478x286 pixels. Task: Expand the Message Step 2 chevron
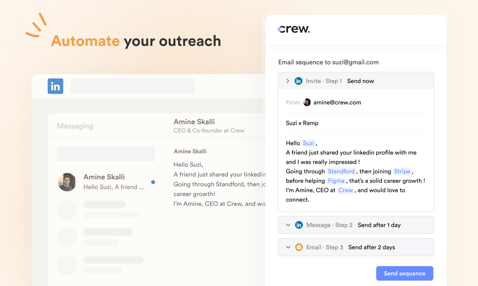[288, 225]
